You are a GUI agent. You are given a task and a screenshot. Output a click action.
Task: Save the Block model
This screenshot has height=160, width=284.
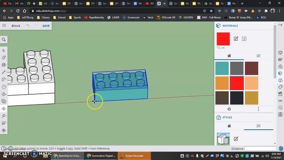pyautogui.click(x=46, y=26)
